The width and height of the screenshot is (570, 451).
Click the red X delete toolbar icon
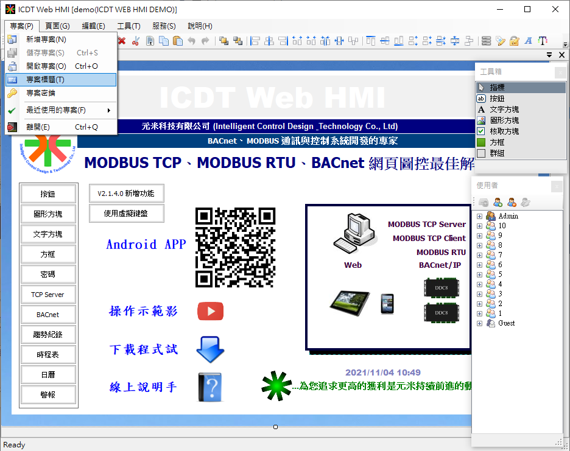point(122,41)
